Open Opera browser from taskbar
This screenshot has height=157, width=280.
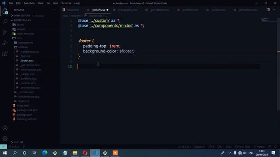85,153
